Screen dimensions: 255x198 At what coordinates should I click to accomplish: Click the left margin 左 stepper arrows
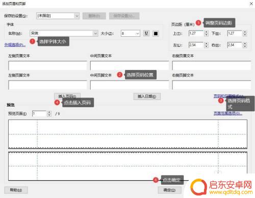206,45
